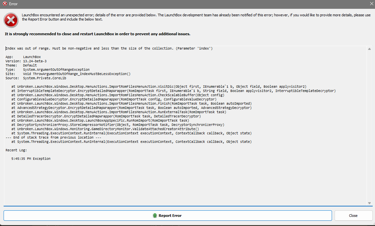375x226 pixels.
Task: Click the stack line containing 'CheckScalableBuffer'
Action: pos(118,95)
